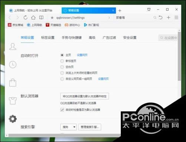The width and height of the screenshot is (186, 142).
Task: Open the 搜狗 search engine dropdown
Action: (x=69, y=127)
